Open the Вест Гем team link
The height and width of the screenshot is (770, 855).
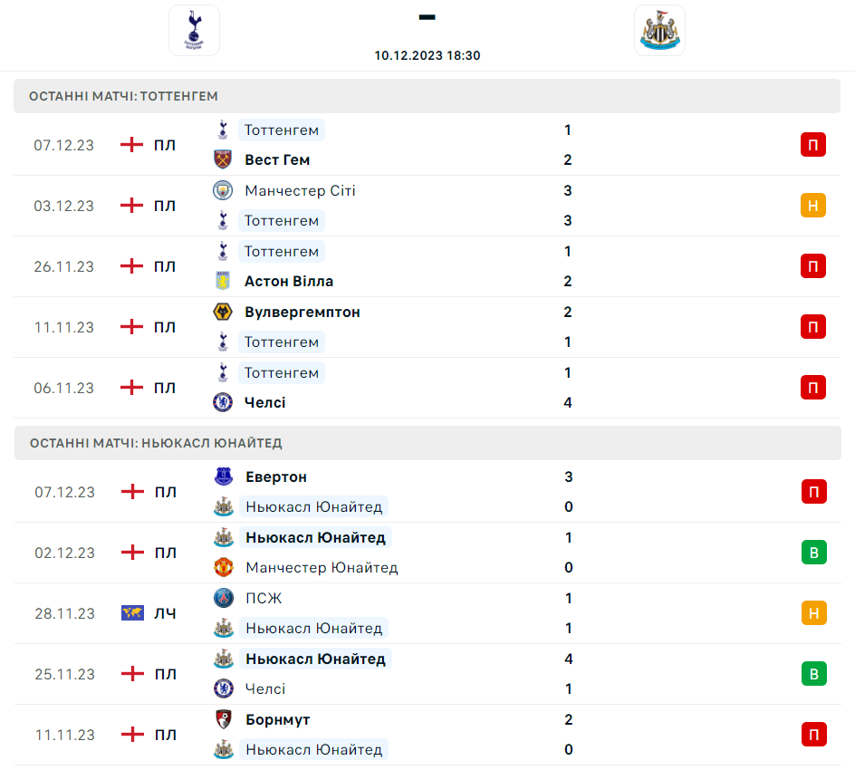coord(277,160)
